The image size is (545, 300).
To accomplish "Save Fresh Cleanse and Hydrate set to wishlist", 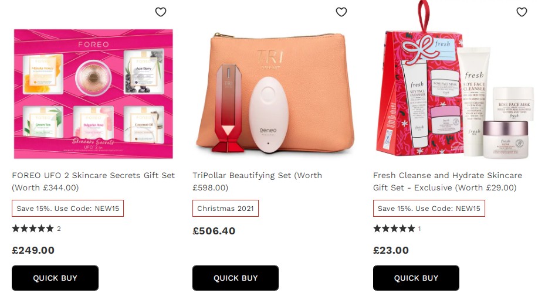I will point(522,12).
